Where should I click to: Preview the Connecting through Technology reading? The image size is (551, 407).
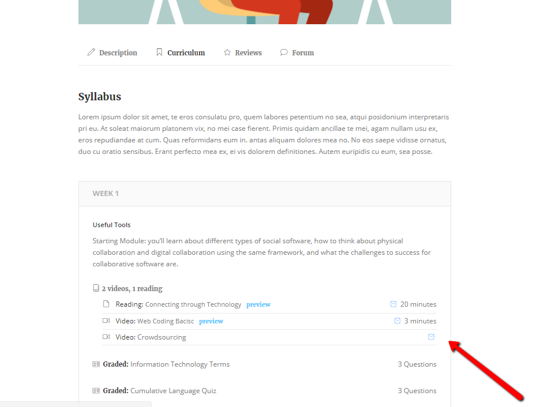(x=258, y=304)
